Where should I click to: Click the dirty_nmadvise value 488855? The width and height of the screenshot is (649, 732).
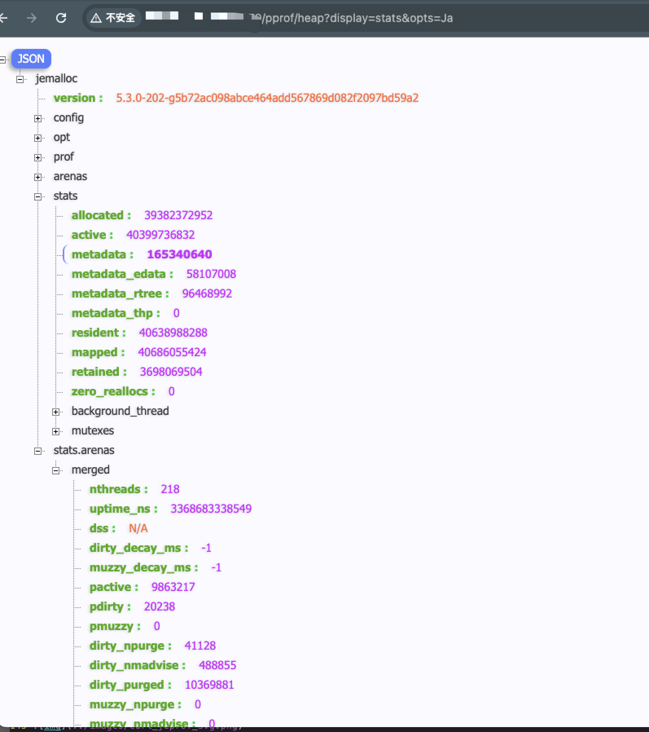click(x=217, y=666)
